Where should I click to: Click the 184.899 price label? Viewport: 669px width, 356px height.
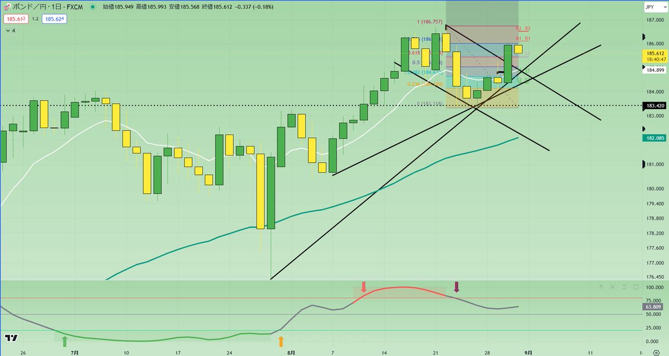(654, 70)
